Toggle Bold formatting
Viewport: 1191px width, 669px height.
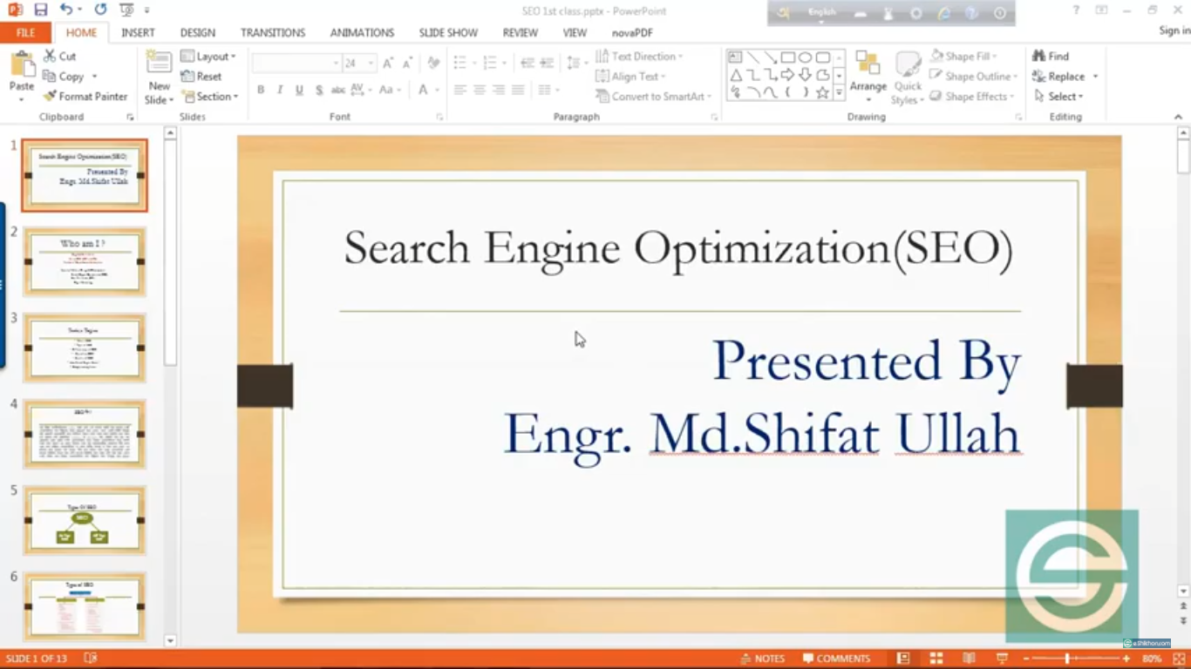click(x=261, y=90)
